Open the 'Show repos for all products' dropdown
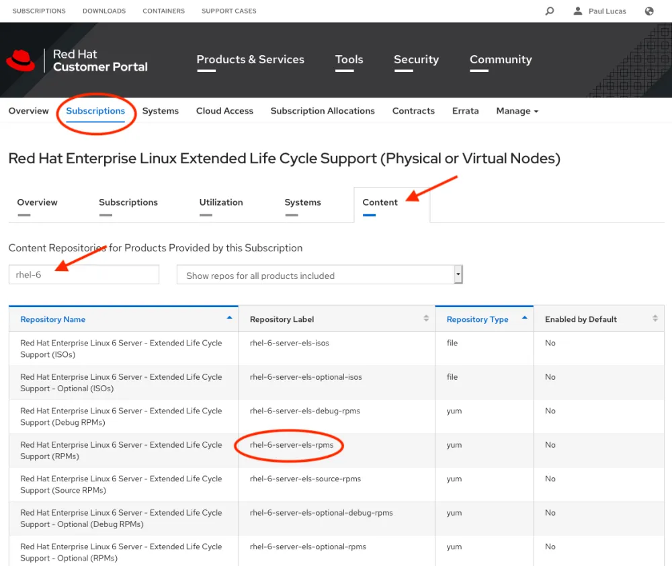 320,275
